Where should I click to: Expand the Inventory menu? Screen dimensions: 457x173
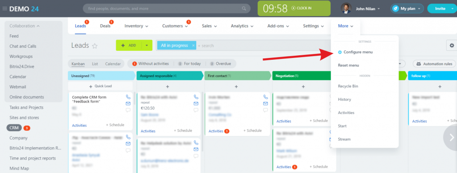(x=136, y=26)
